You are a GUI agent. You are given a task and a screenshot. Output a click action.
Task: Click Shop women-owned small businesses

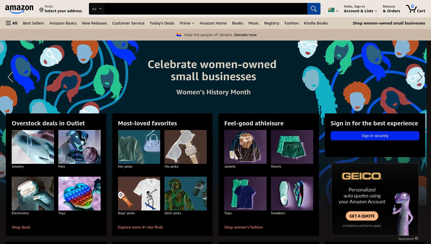(x=389, y=23)
